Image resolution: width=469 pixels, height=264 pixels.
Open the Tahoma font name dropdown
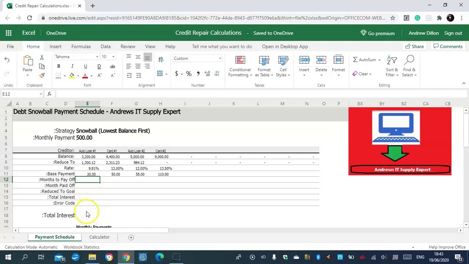pos(97,57)
